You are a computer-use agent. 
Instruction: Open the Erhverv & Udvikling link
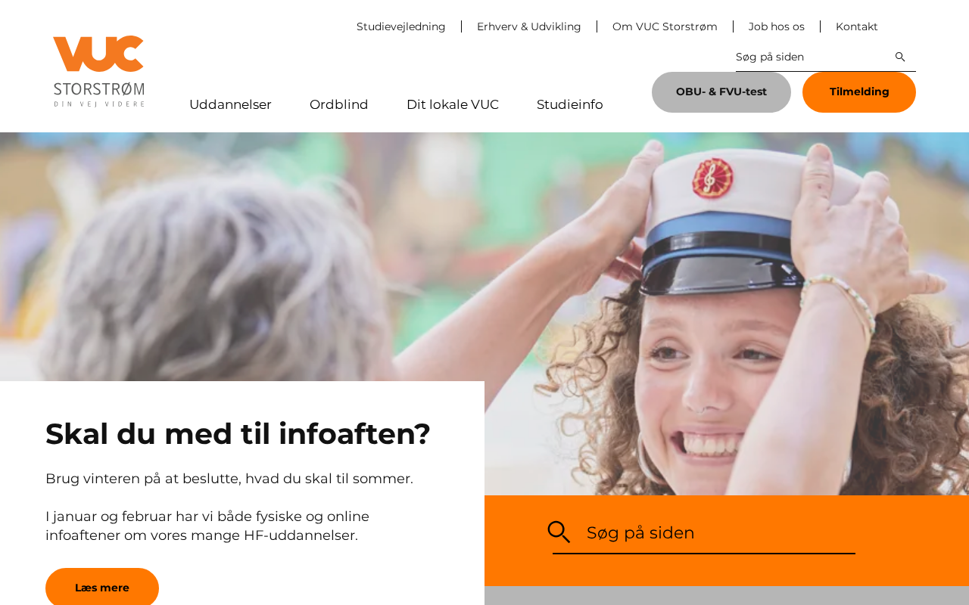click(x=529, y=26)
